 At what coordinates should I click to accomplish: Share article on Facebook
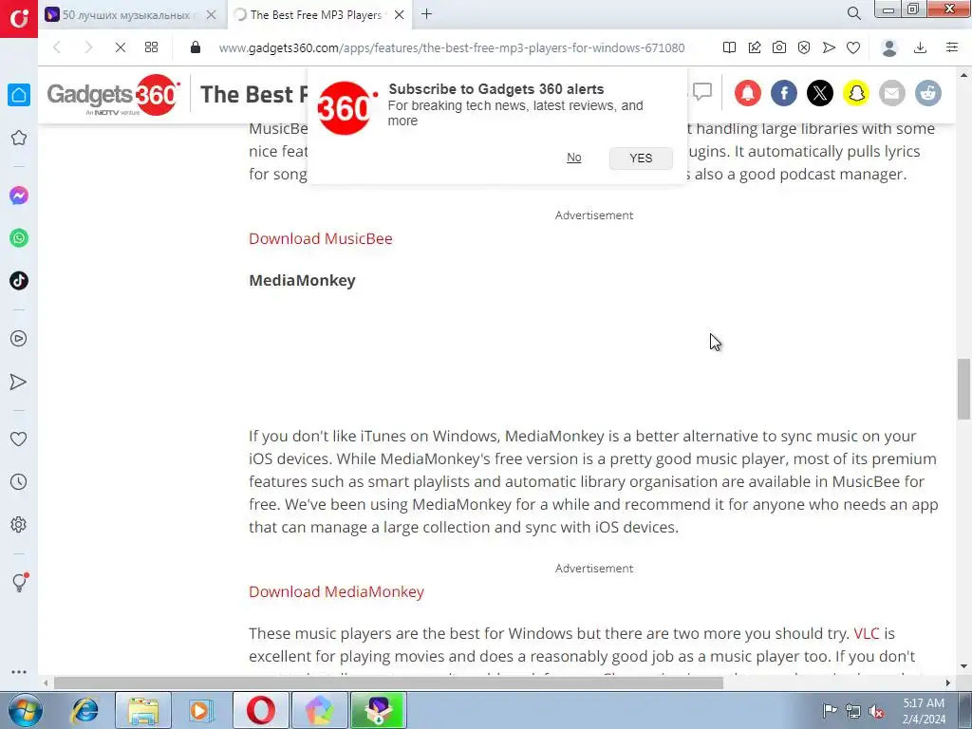click(x=783, y=93)
